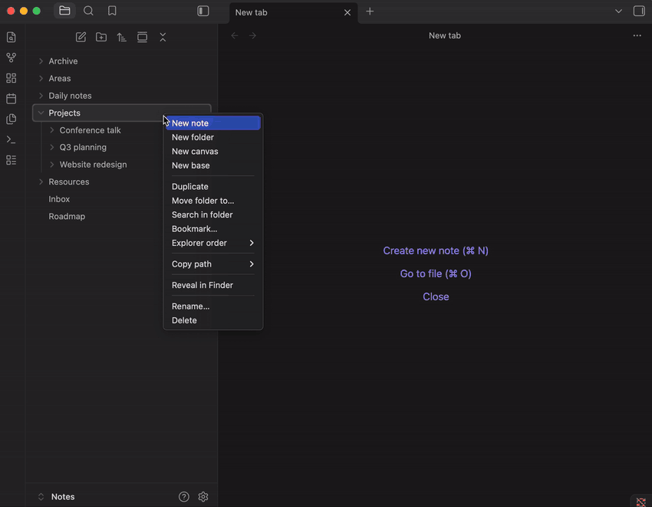The width and height of the screenshot is (652, 507).
Task: Open the help icon
Action: pos(184,496)
